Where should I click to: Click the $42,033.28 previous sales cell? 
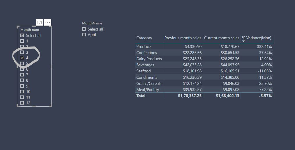coord(192,65)
